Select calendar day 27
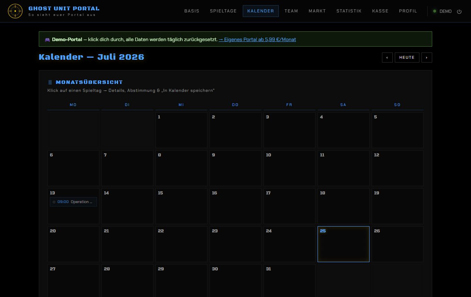Viewport: 471px width, 297px height. (x=73, y=280)
